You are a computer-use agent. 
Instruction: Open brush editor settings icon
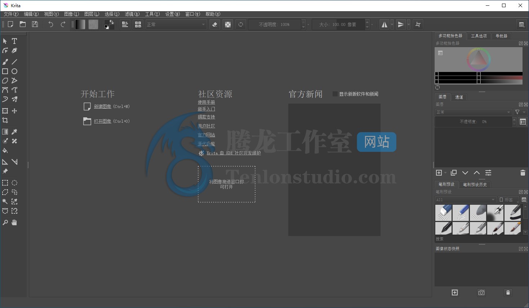click(x=125, y=24)
